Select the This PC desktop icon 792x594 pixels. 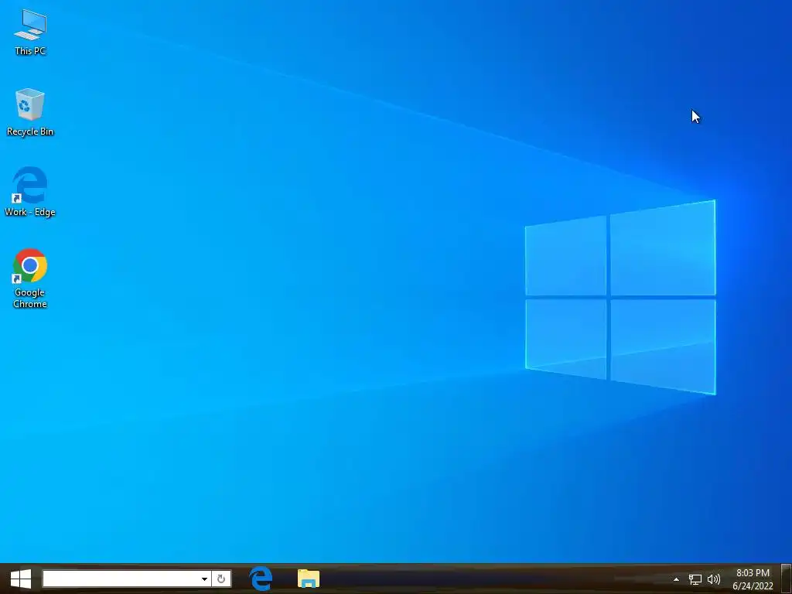point(30,32)
